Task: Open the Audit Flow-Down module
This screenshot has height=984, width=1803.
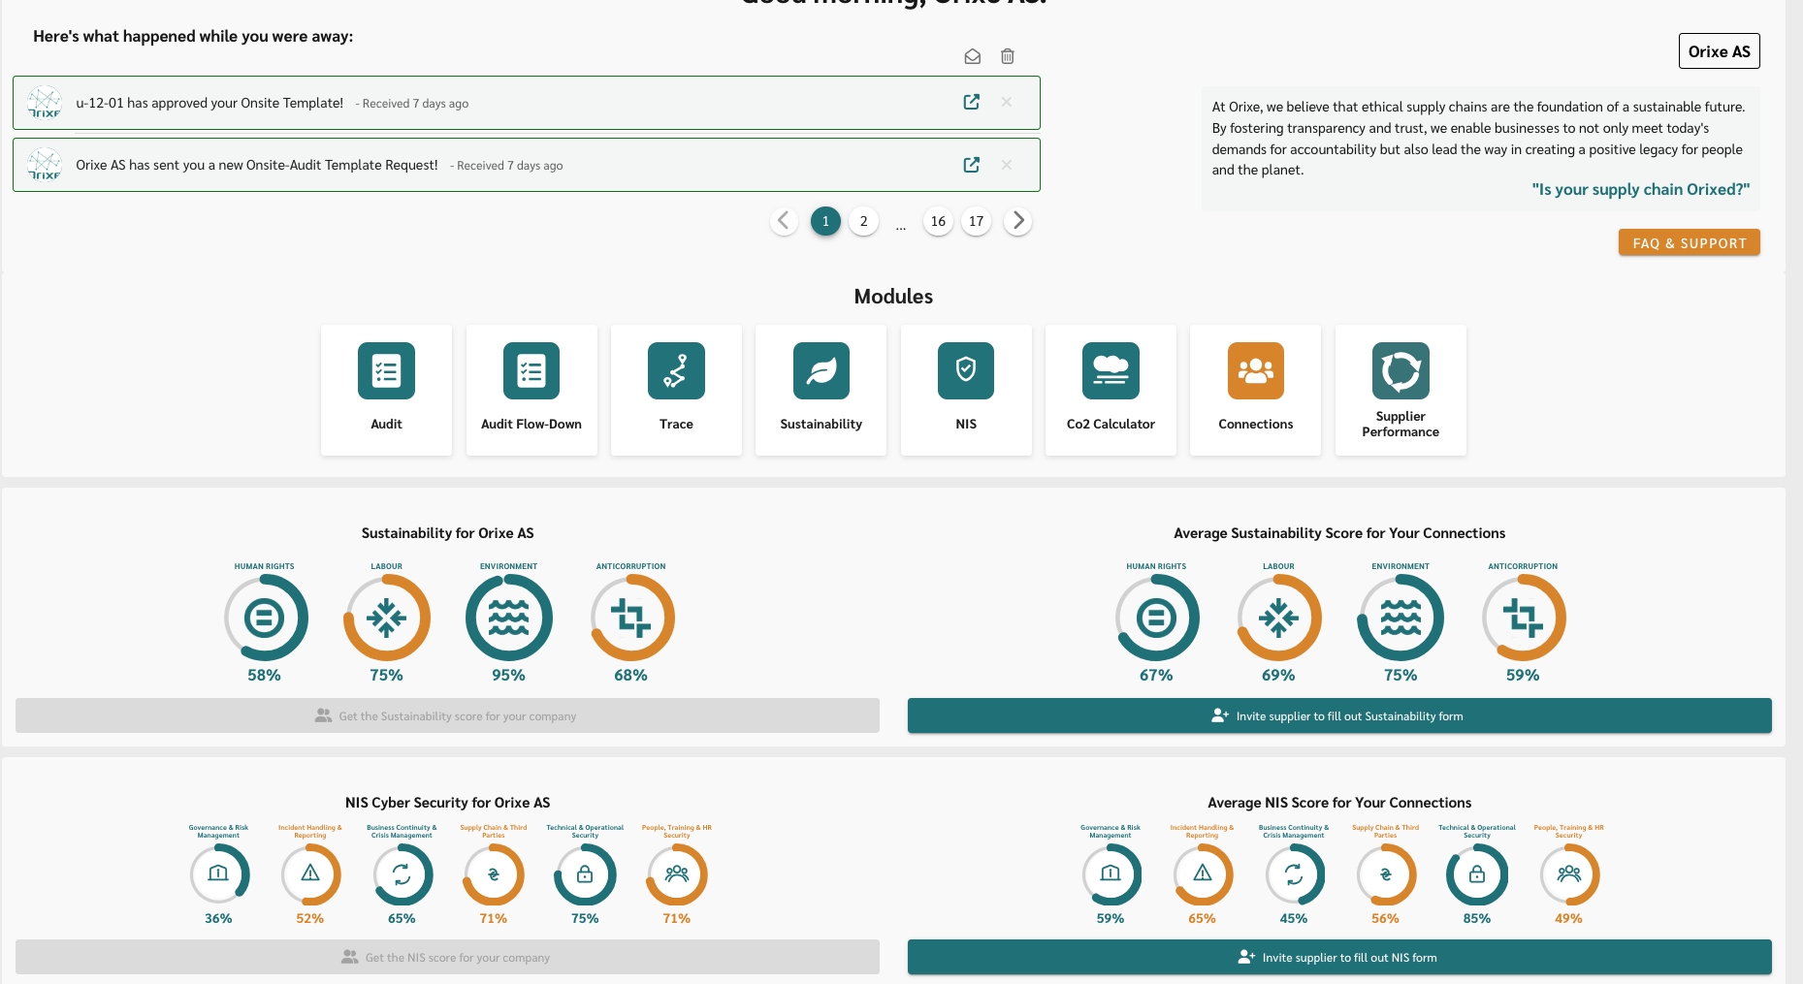Action: (x=531, y=390)
